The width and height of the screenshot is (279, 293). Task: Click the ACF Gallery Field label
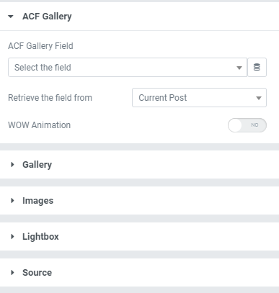point(40,46)
